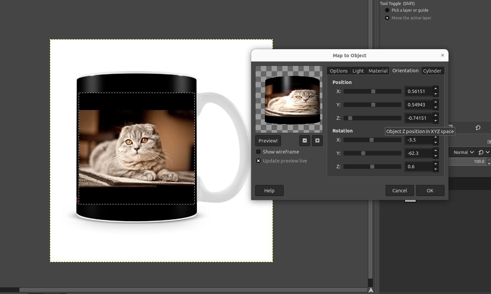491x294 pixels.
Task: Switch to the Material tab
Action: (378, 71)
